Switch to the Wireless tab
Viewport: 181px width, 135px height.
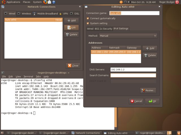pos(24,13)
